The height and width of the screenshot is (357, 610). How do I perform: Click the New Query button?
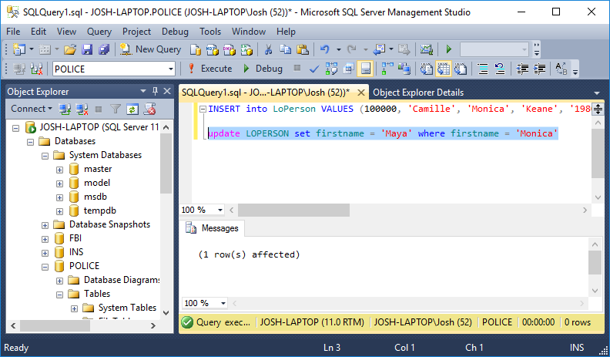pos(150,49)
